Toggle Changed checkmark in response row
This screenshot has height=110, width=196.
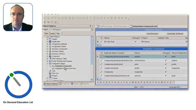[166, 72]
